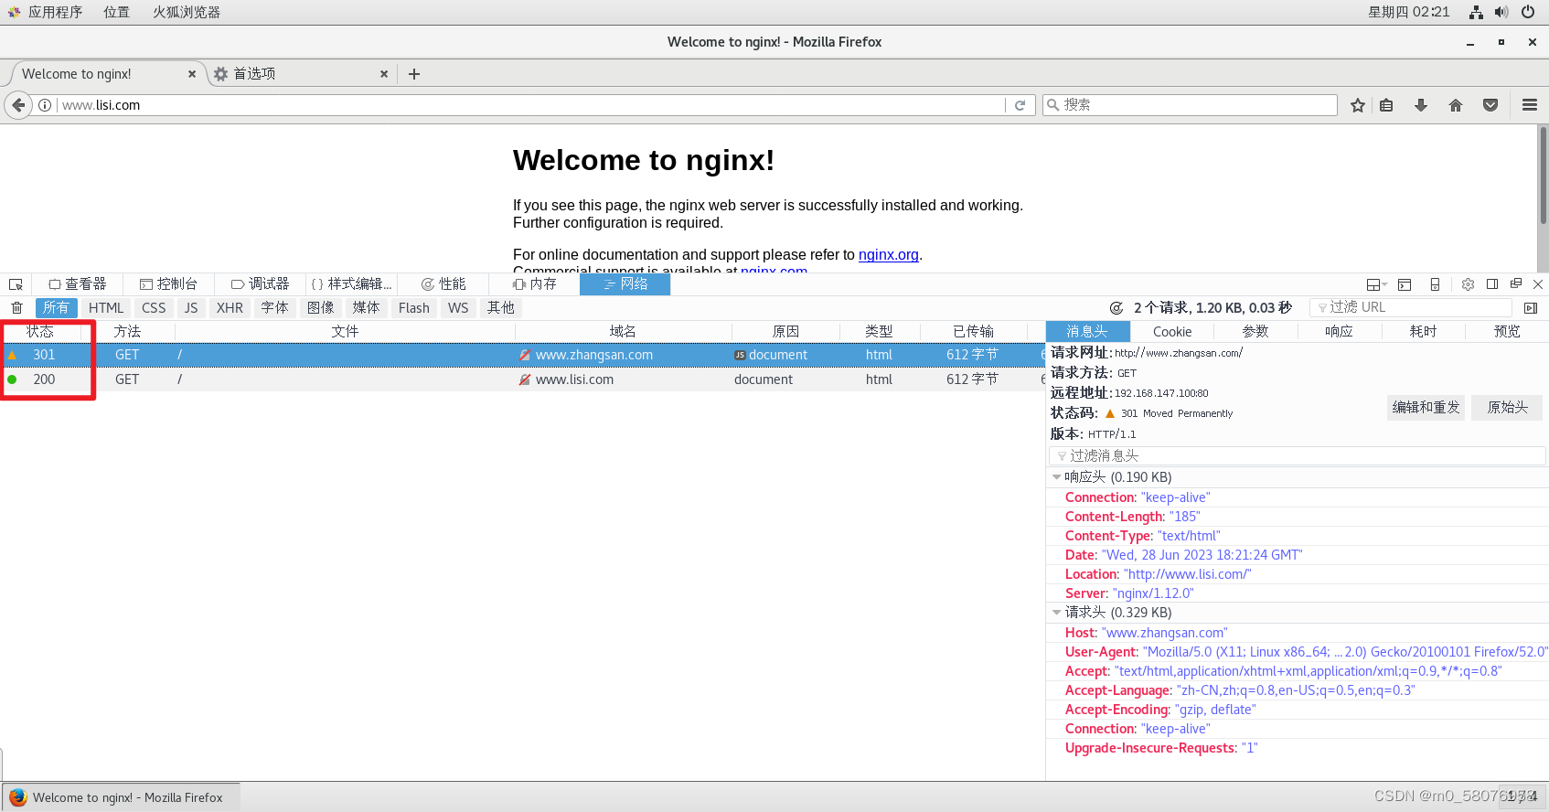1549x812 pixels.
Task: Click the 编辑和重发 button
Action: pyautogui.click(x=1426, y=408)
